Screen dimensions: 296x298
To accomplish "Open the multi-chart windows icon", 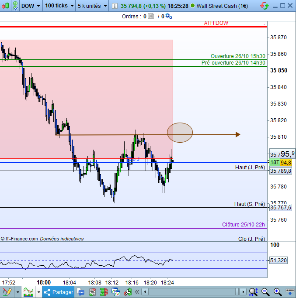I will pyautogui.click(x=116, y=292).
